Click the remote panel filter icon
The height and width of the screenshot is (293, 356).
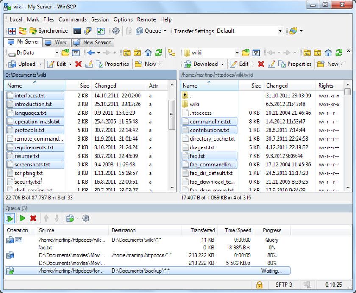coord(256,53)
